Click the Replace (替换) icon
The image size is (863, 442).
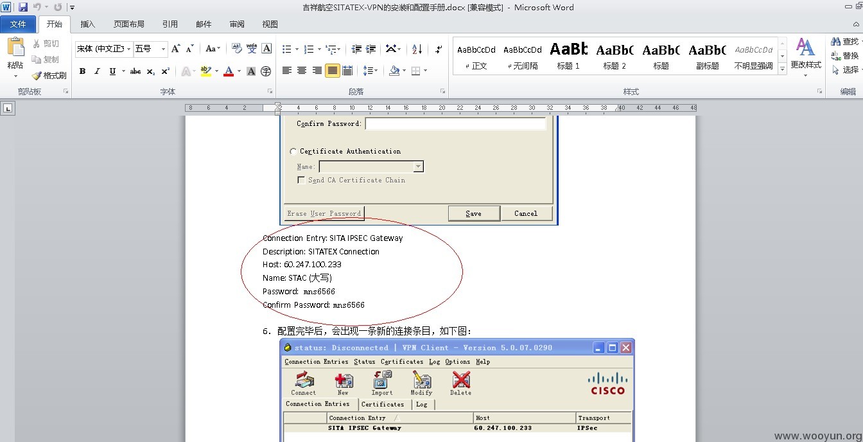pyautogui.click(x=836, y=56)
